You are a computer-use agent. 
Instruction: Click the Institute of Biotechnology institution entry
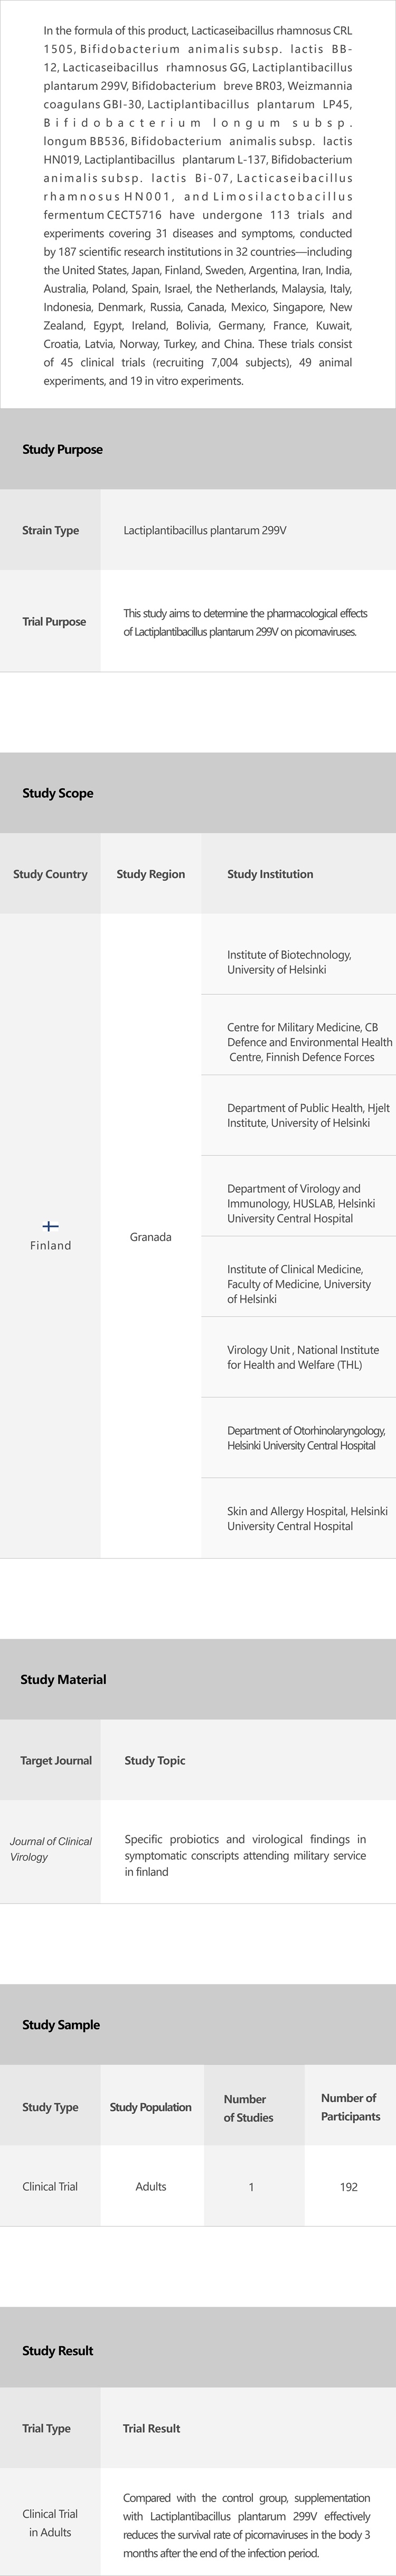[289, 962]
